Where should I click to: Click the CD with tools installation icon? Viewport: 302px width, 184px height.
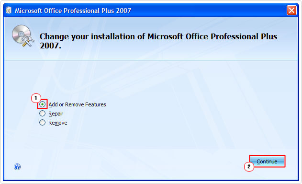23,35
